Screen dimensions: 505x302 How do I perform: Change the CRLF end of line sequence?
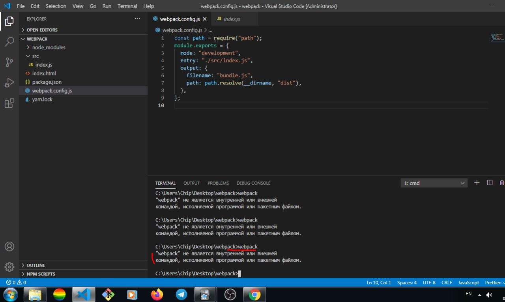pyautogui.click(x=447, y=283)
